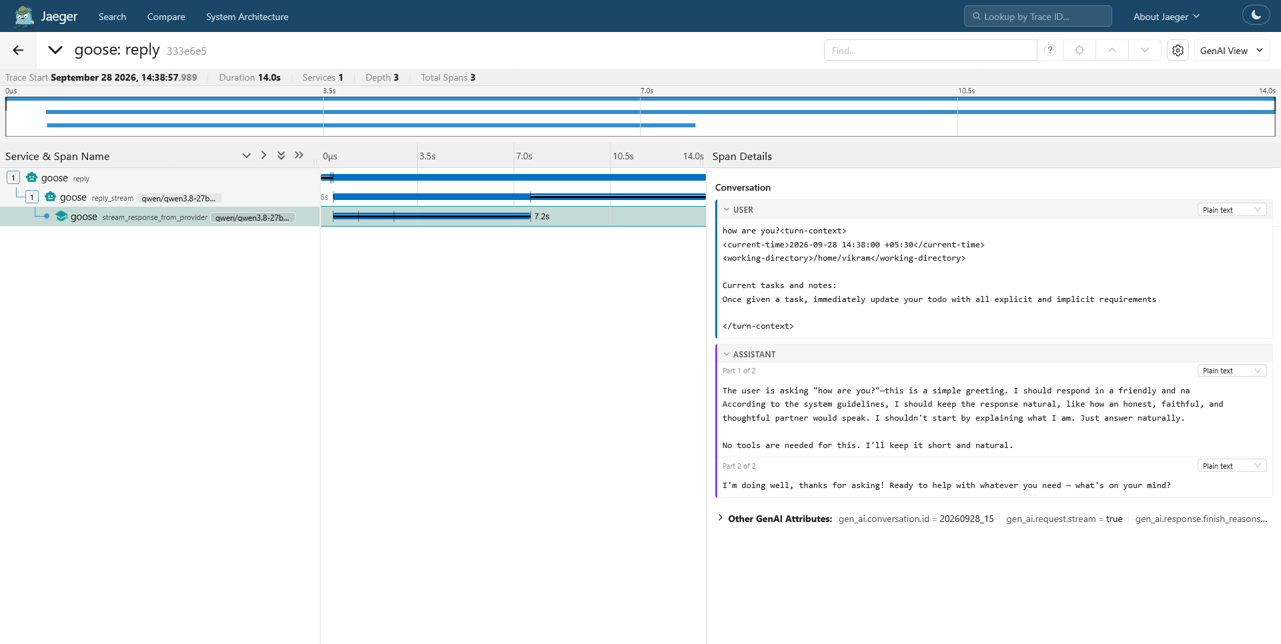Click the Jaeger logo icon
Image resolution: width=1281 pixels, height=644 pixels.
(24, 16)
